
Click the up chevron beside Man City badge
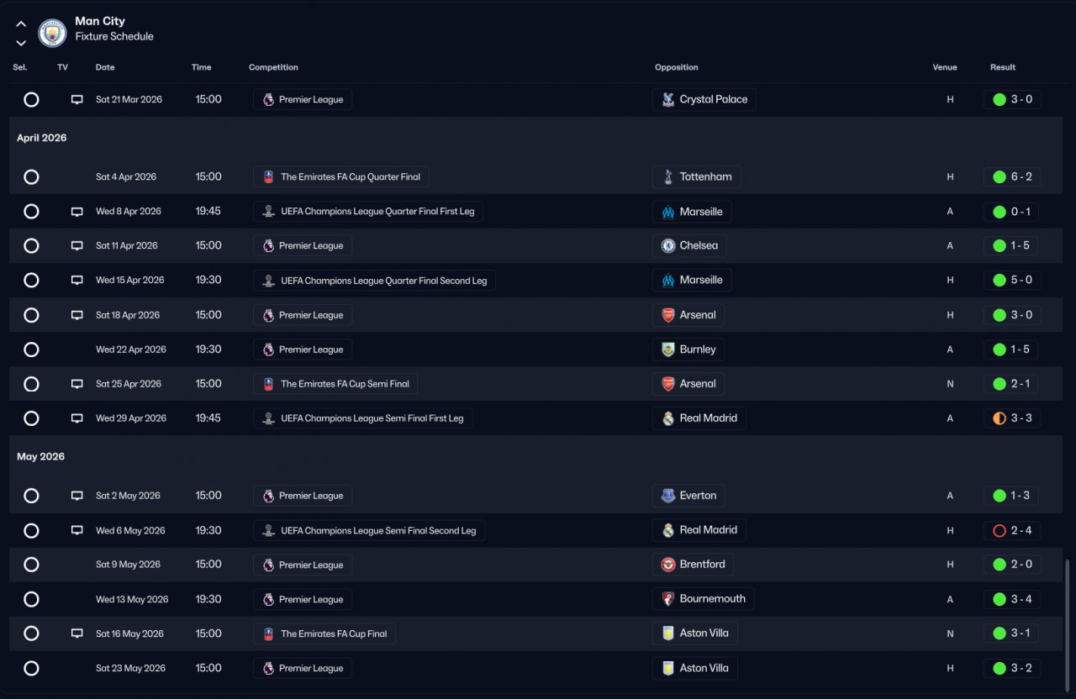pyautogui.click(x=21, y=24)
